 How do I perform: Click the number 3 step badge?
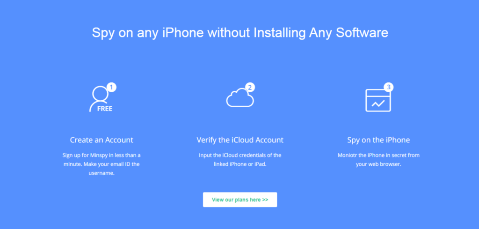(x=389, y=87)
